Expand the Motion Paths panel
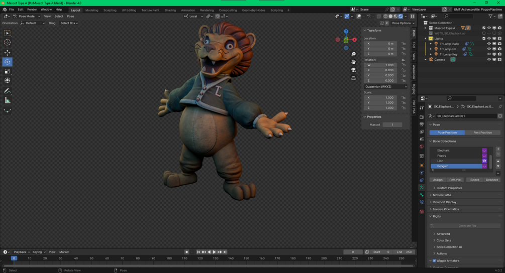 tap(442, 195)
